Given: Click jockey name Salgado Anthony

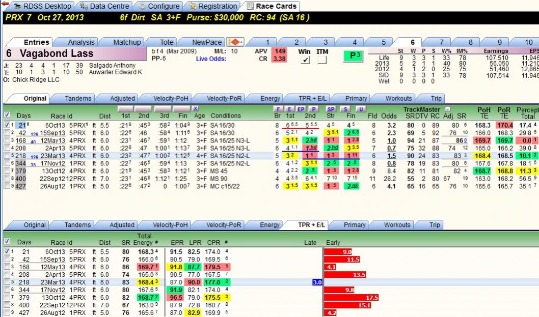Looking at the screenshot, I should 112,65.
